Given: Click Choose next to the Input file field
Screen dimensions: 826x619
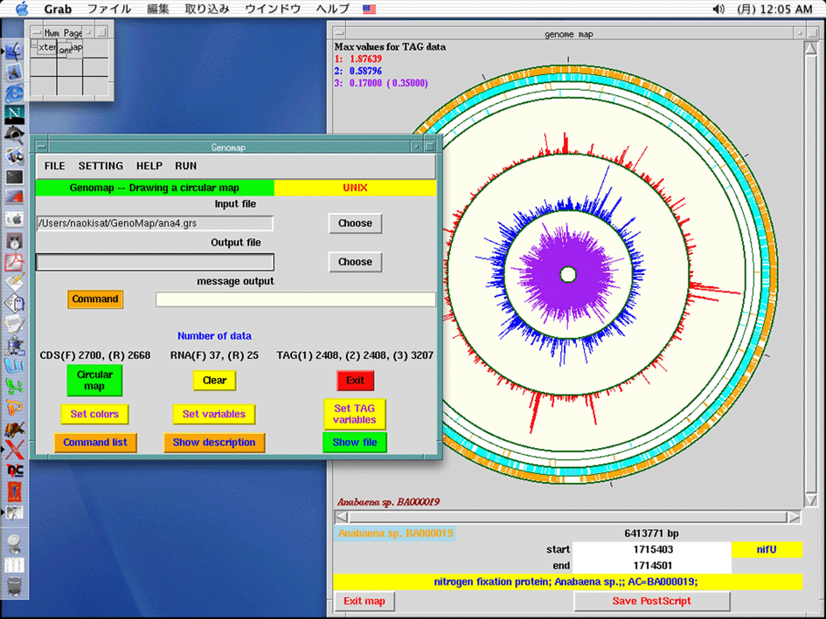Looking at the screenshot, I should (x=355, y=224).
